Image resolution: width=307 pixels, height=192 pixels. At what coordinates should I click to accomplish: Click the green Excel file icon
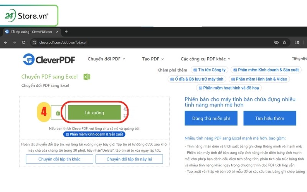(x=87, y=76)
